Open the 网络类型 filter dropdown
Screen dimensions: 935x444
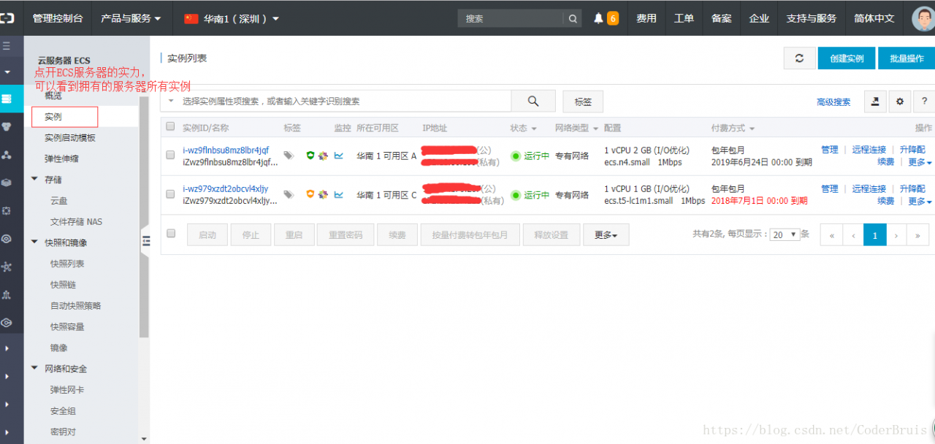click(576, 128)
